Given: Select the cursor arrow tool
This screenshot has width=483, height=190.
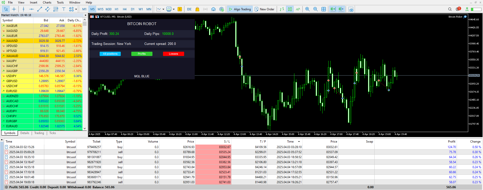Looking at the screenshot, I should 6,9.
